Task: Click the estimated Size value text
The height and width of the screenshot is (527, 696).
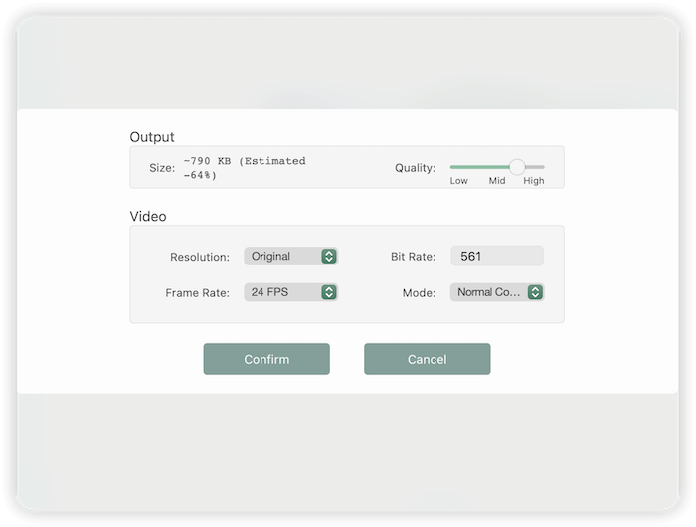Action: pyautogui.click(x=245, y=168)
